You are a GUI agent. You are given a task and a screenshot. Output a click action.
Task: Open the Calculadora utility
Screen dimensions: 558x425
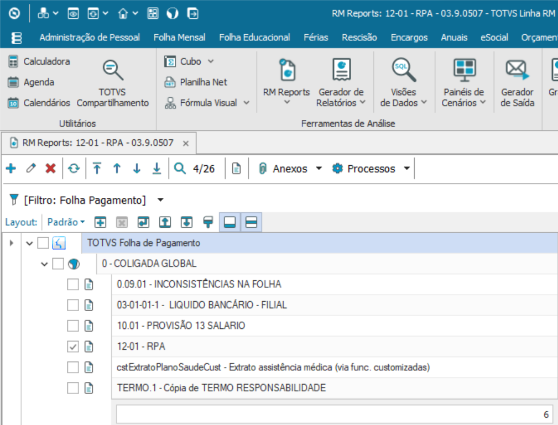(x=39, y=61)
